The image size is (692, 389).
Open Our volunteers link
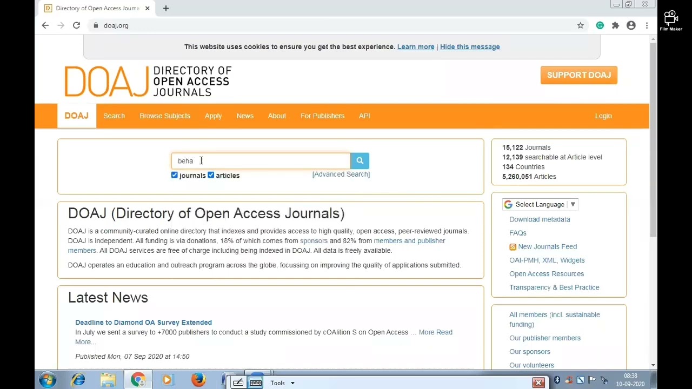click(531, 365)
